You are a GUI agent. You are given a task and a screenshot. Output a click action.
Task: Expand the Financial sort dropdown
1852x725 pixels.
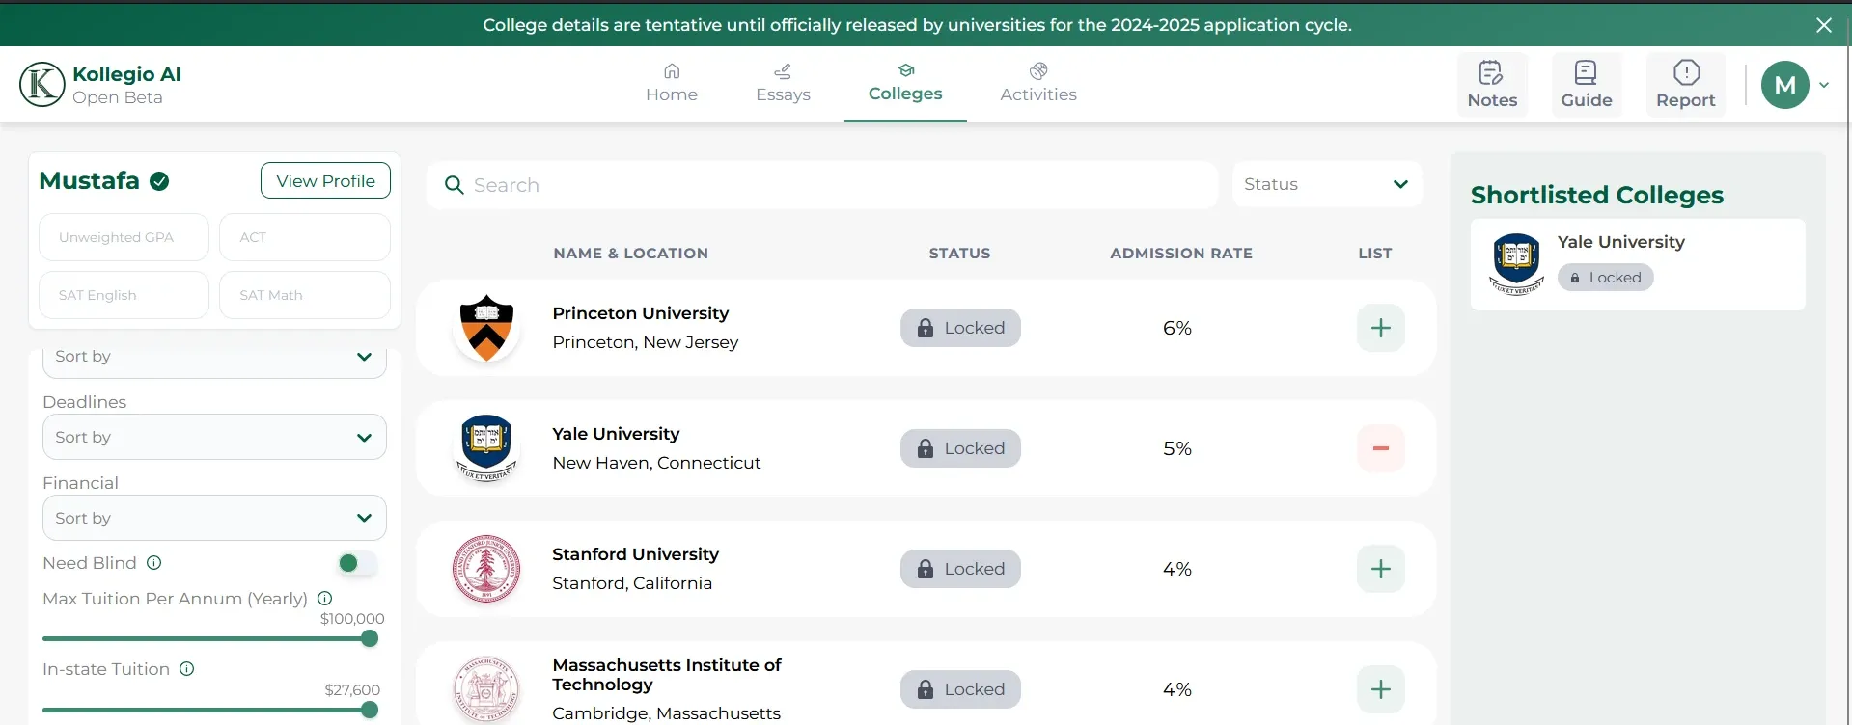tap(214, 518)
